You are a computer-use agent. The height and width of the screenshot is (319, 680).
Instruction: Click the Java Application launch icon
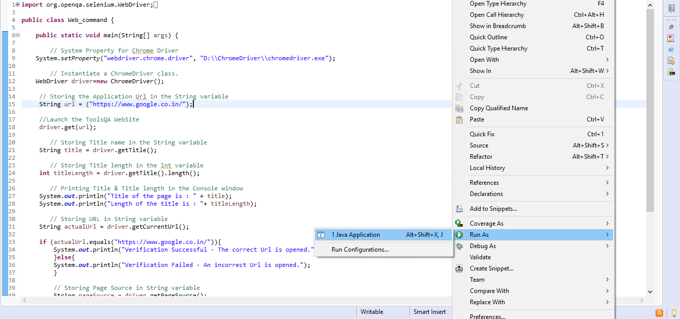[x=321, y=235]
